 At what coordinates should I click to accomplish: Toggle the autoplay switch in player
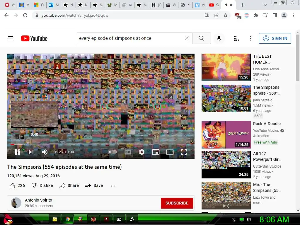click(112, 152)
